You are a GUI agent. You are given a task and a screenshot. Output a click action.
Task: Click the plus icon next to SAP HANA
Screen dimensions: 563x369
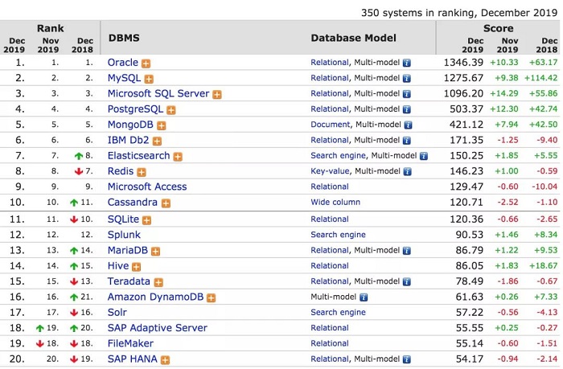(x=164, y=360)
